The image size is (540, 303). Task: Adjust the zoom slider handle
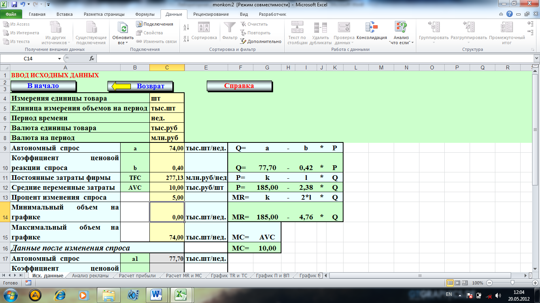[x=512, y=283]
